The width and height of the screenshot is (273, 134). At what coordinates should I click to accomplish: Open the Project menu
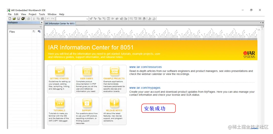click(33, 14)
